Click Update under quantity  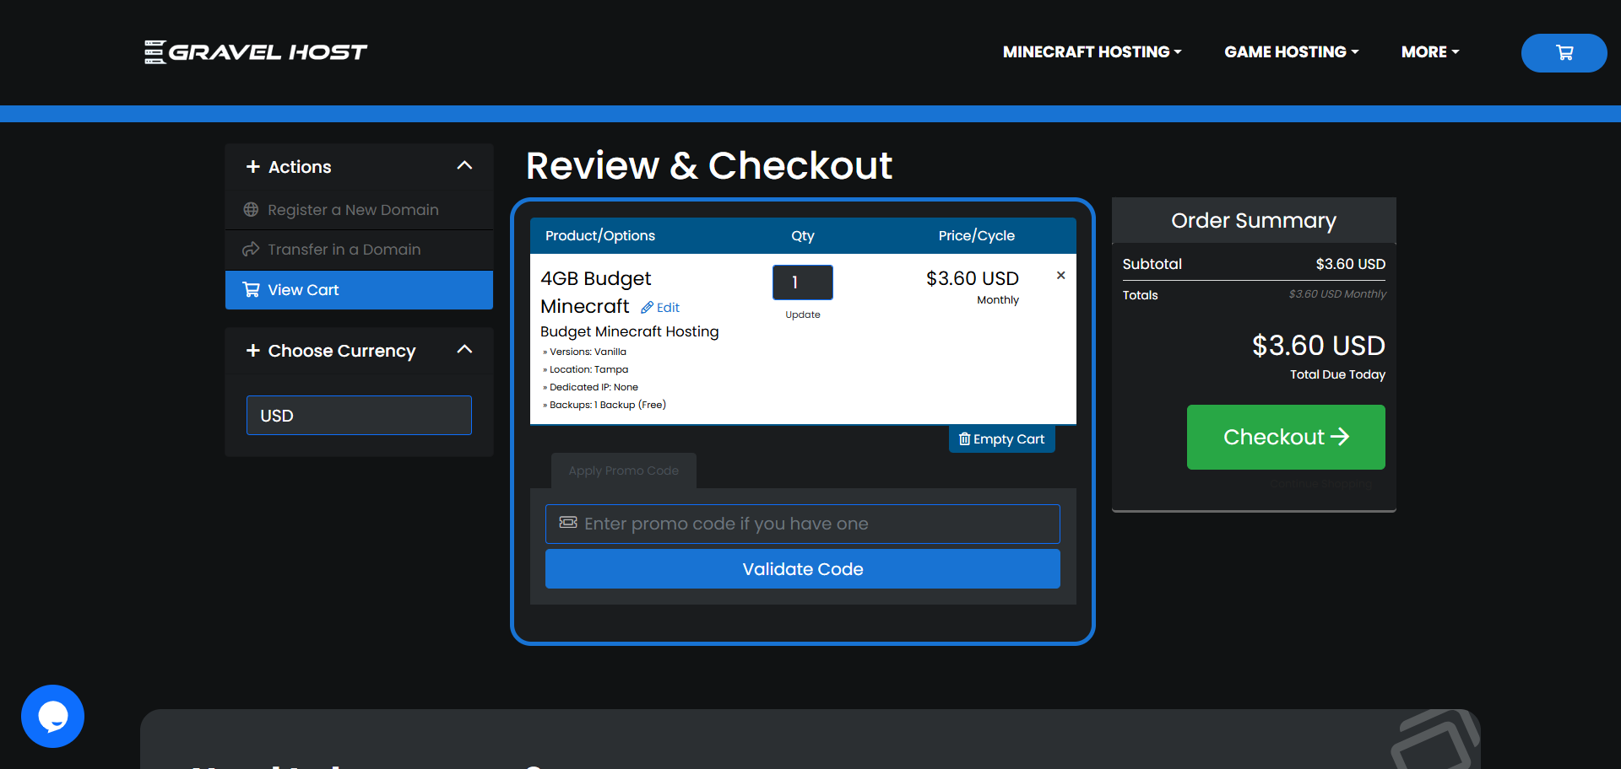coord(802,315)
